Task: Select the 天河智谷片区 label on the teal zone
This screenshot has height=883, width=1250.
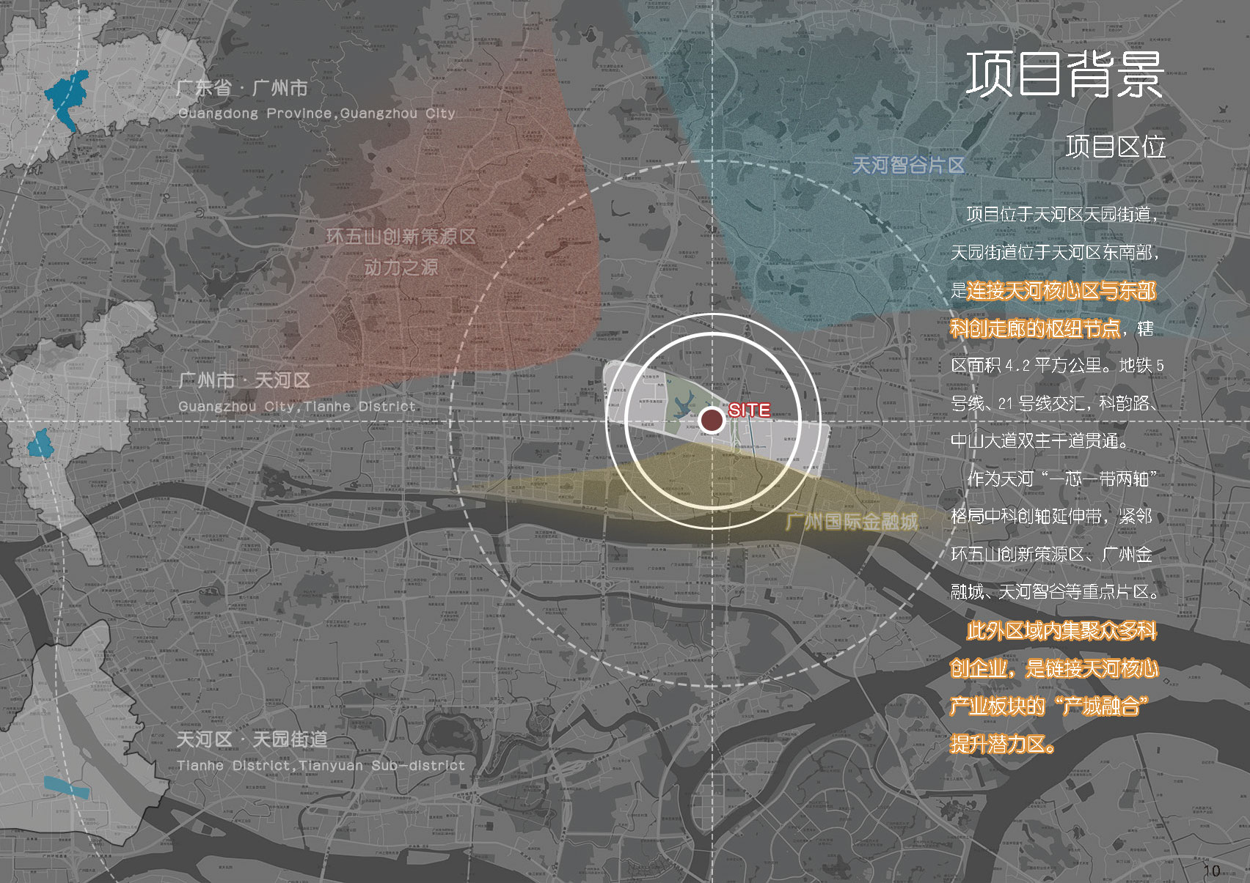Action: [x=908, y=165]
